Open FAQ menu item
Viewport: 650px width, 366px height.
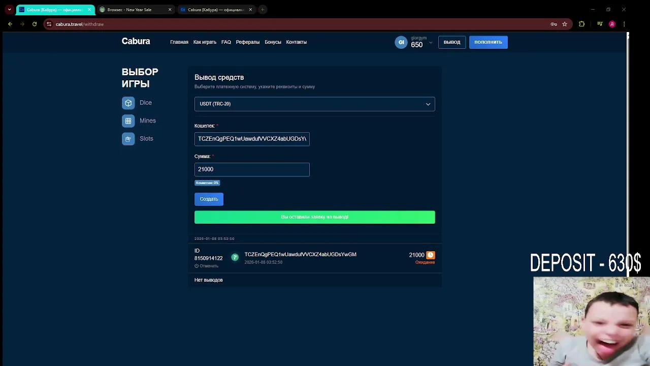coord(226,42)
